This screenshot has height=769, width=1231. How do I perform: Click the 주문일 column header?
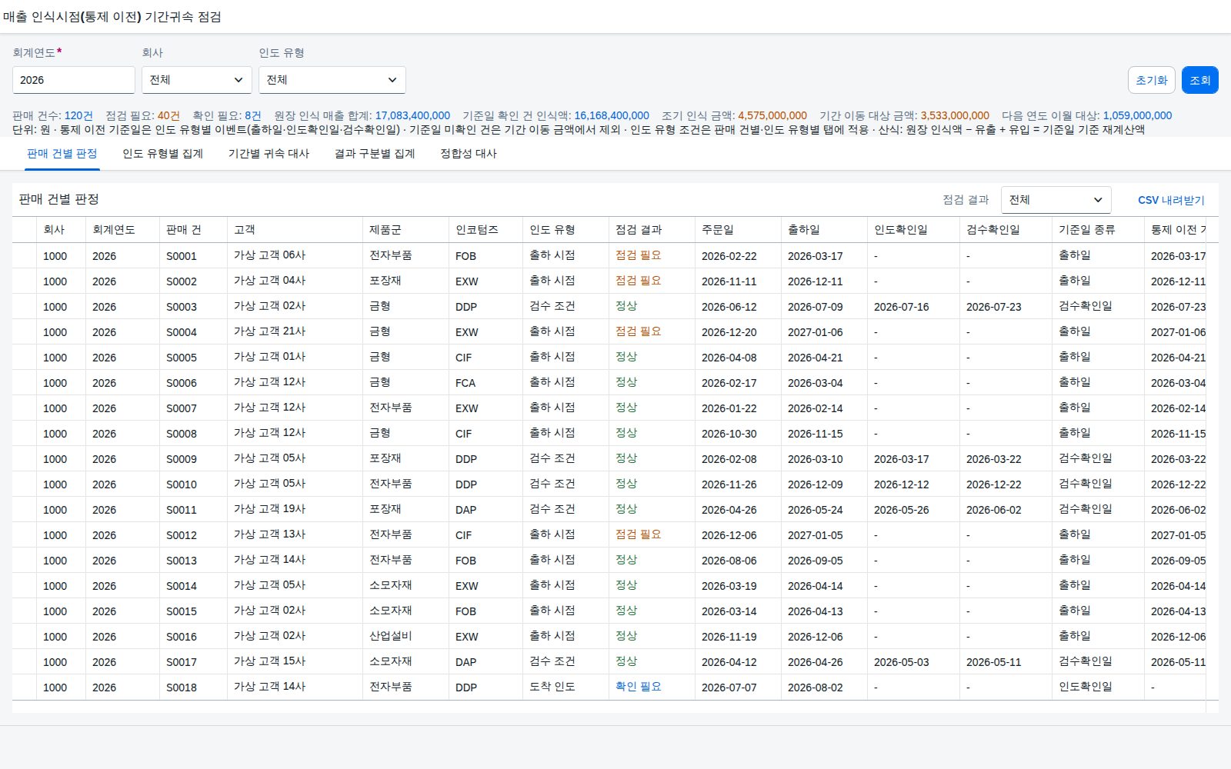click(738, 230)
